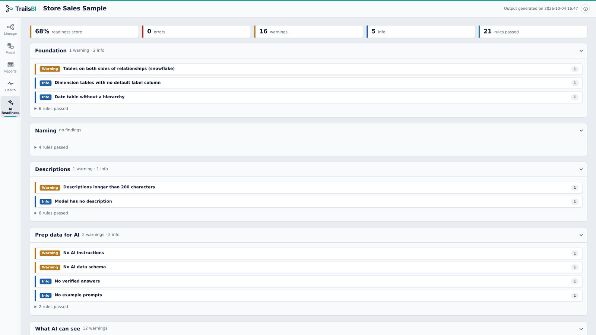Open the No verified answers info row

point(308,281)
